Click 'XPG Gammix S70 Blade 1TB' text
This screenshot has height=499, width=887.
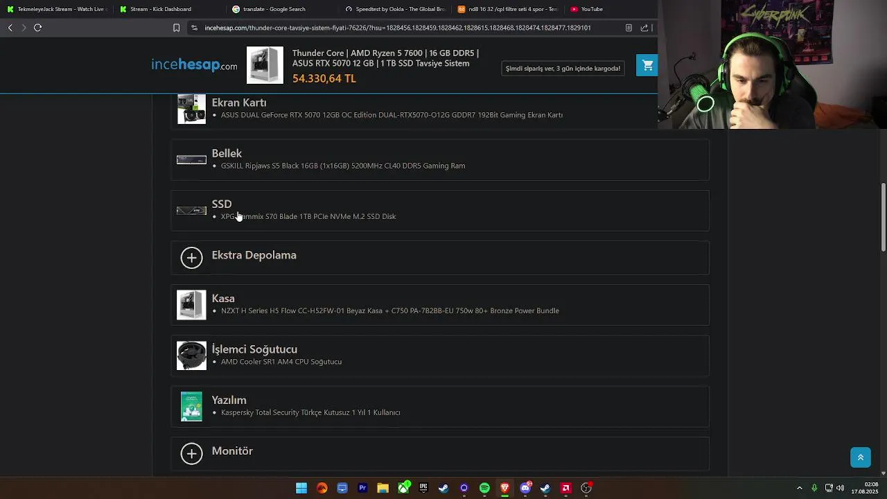click(308, 216)
